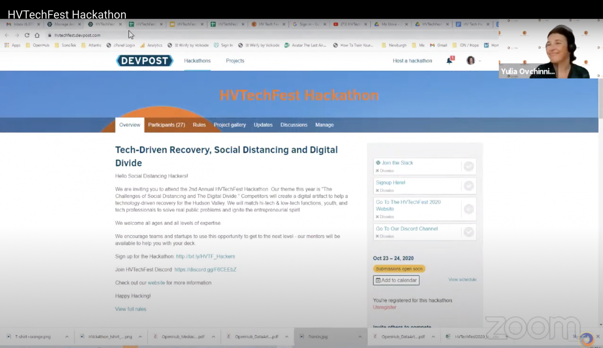Image resolution: width=603 pixels, height=348 pixels.
Task: Expand the Francis.jpg download options chevron
Action: coord(360,337)
